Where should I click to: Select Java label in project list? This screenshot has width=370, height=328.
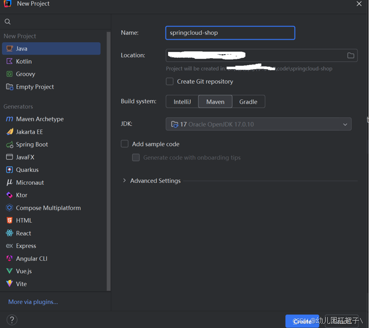click(22, 48)
